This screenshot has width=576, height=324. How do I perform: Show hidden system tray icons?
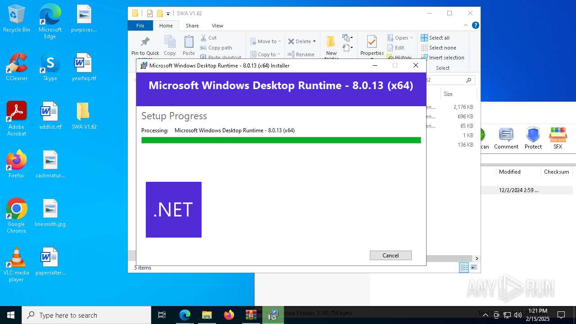[485, 315]
